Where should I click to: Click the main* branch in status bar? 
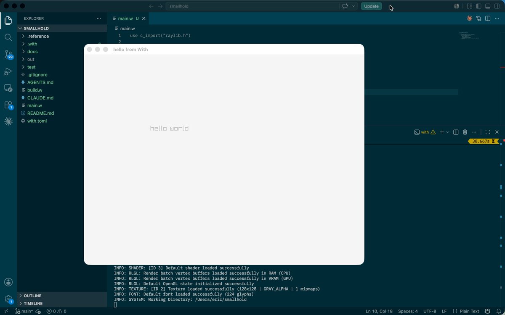24,311
